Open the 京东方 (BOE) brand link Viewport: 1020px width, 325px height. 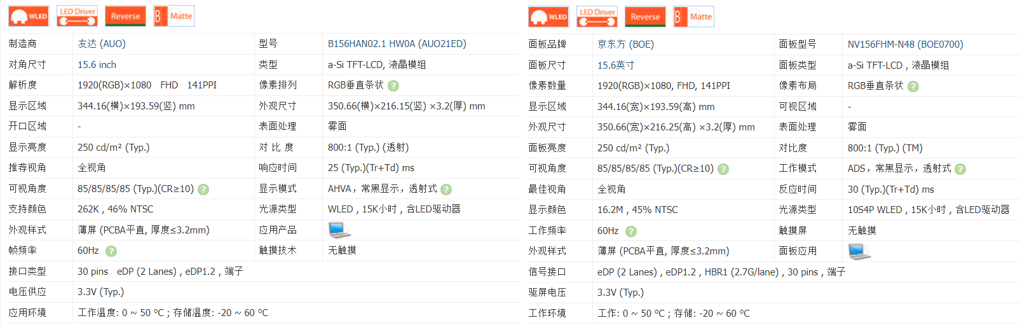pyautogui.click(x=625, y=45)
